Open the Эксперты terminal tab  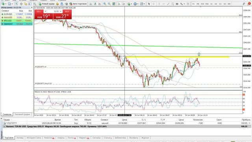pos(133,138)
